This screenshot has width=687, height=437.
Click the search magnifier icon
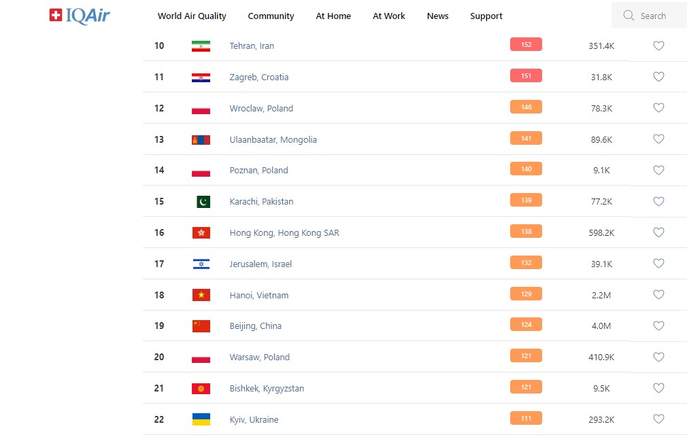(x=629, y=16)
